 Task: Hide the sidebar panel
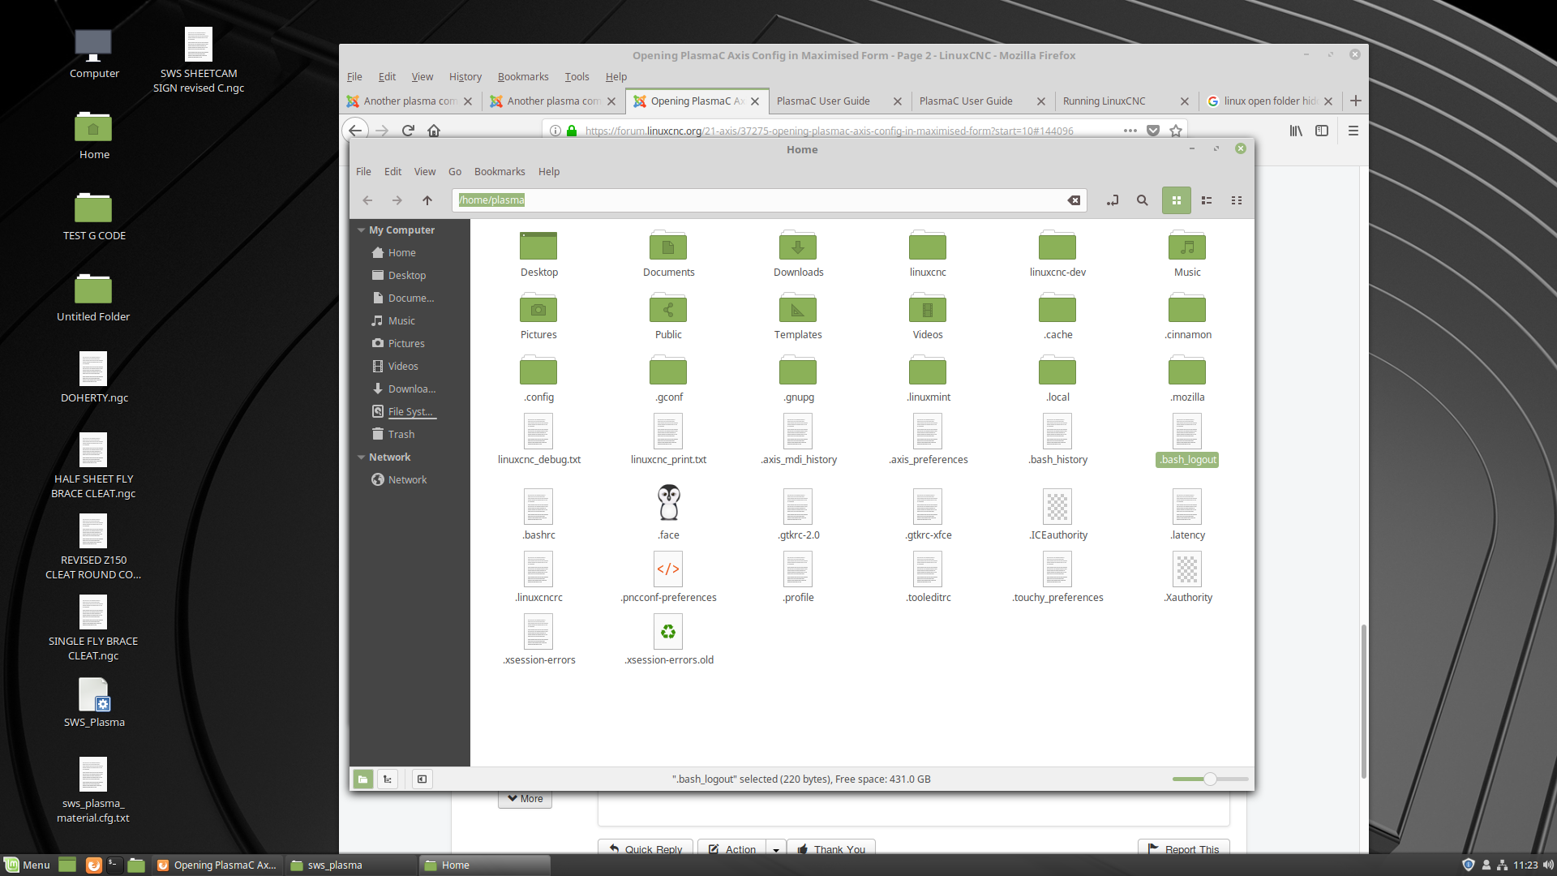[x=422, y=779]
